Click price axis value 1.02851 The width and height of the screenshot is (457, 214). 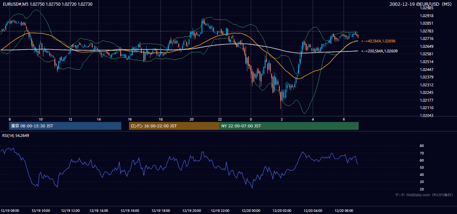[426, 23]
